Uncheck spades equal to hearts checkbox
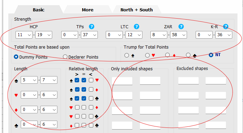 84,80
